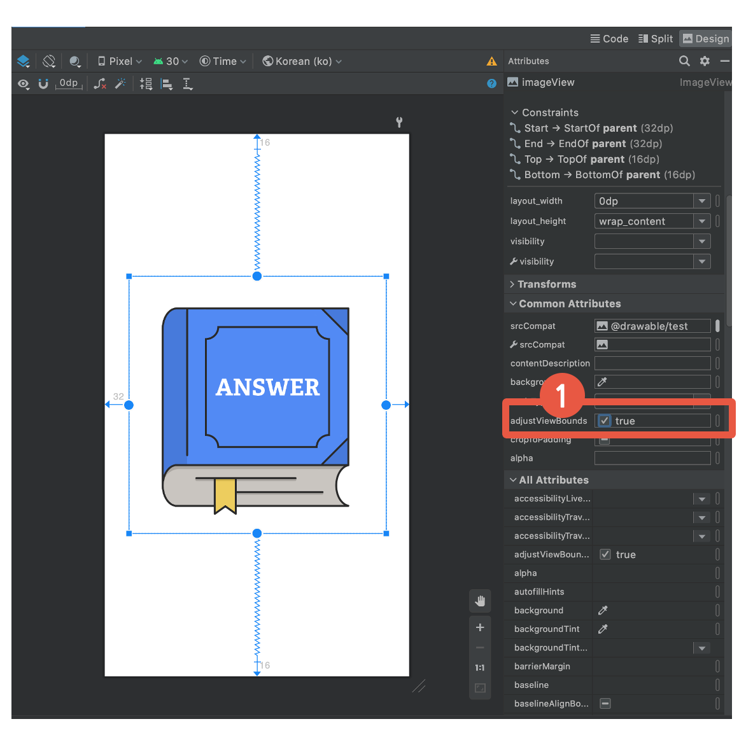746x747 pixels.
Task: Click the srcCompat @drawable/test field
Action: coord(652,326)
